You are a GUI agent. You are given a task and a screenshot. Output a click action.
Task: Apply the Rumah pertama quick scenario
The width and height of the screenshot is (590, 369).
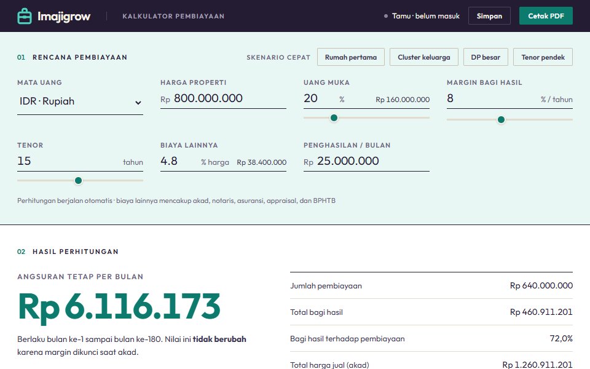351,57
